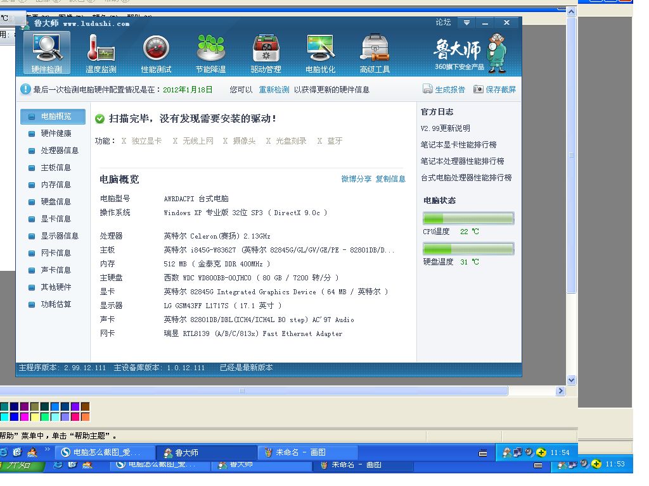This screenshot has width=649, height=486.
Task: Select 处理器信息 in the left sidebar
Action: (x=60, y=151)
